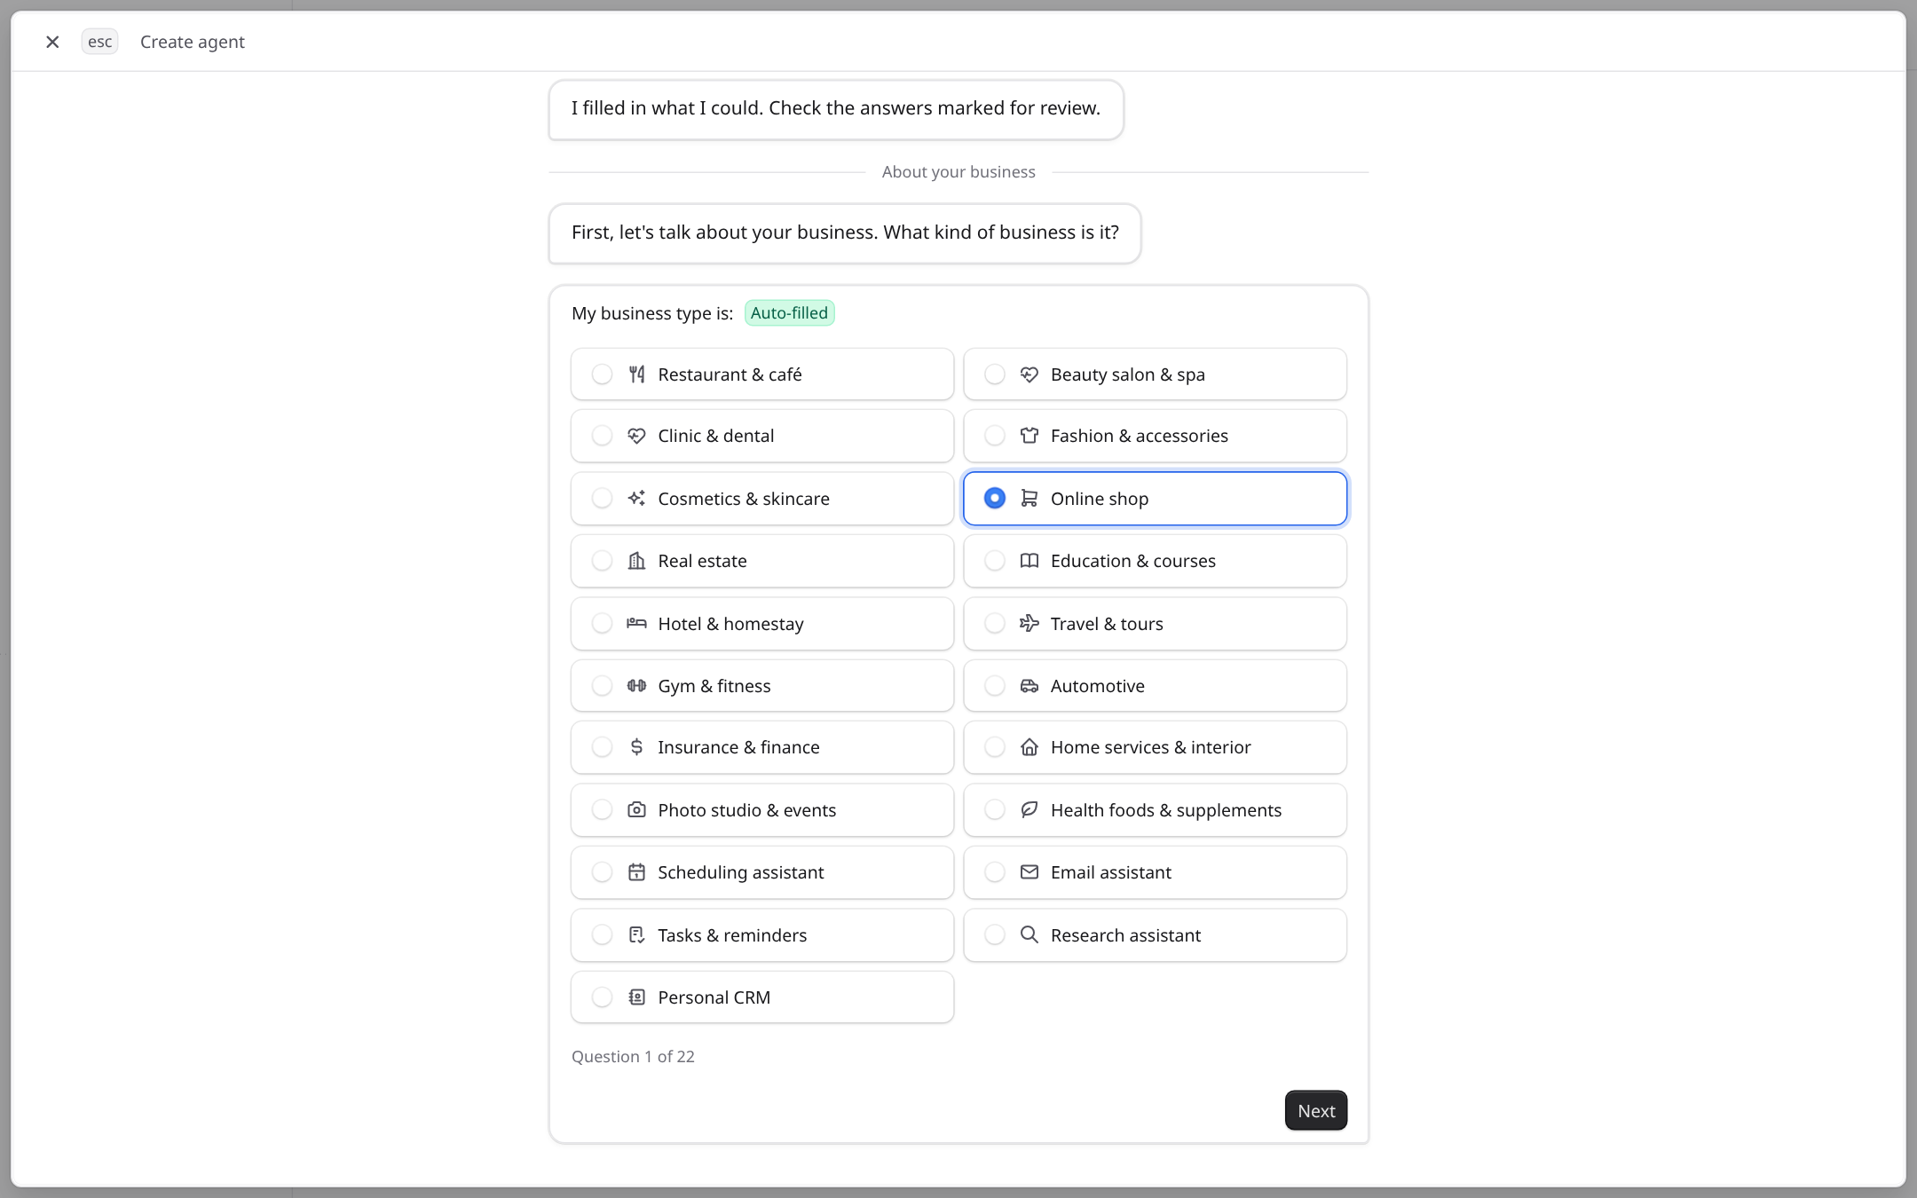
Task: Click the Hotel & homestay option label
Action: point(730,624)
